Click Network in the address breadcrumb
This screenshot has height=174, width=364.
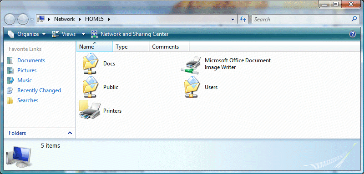click(64, 19)
